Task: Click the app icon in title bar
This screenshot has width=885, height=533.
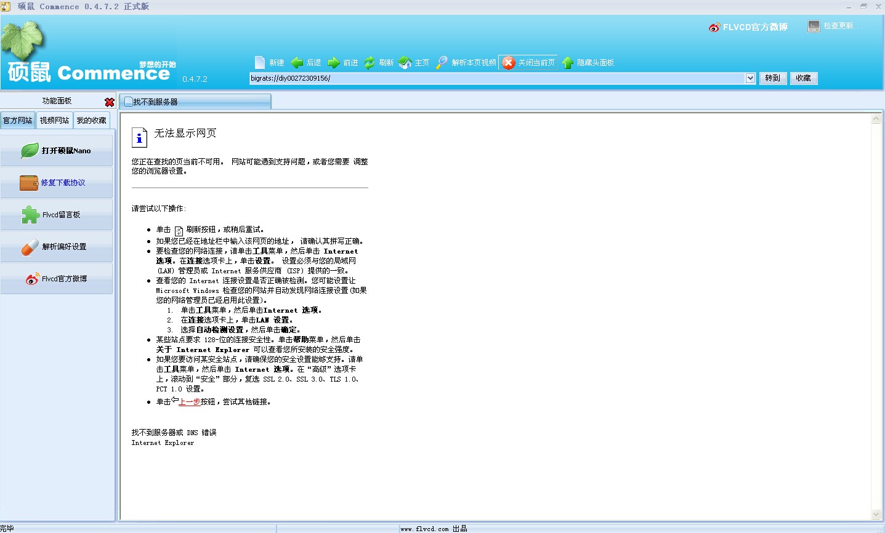Action: pos(6,6)
